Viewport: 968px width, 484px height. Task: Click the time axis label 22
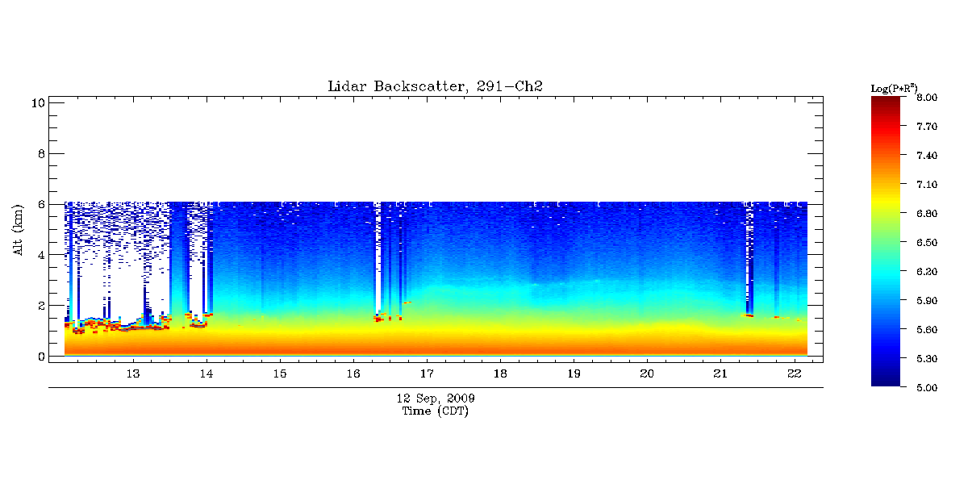tap(794, 374)
